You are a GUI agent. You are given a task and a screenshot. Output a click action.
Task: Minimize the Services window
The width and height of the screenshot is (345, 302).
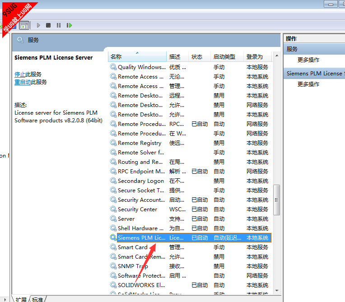coord(331,4)
